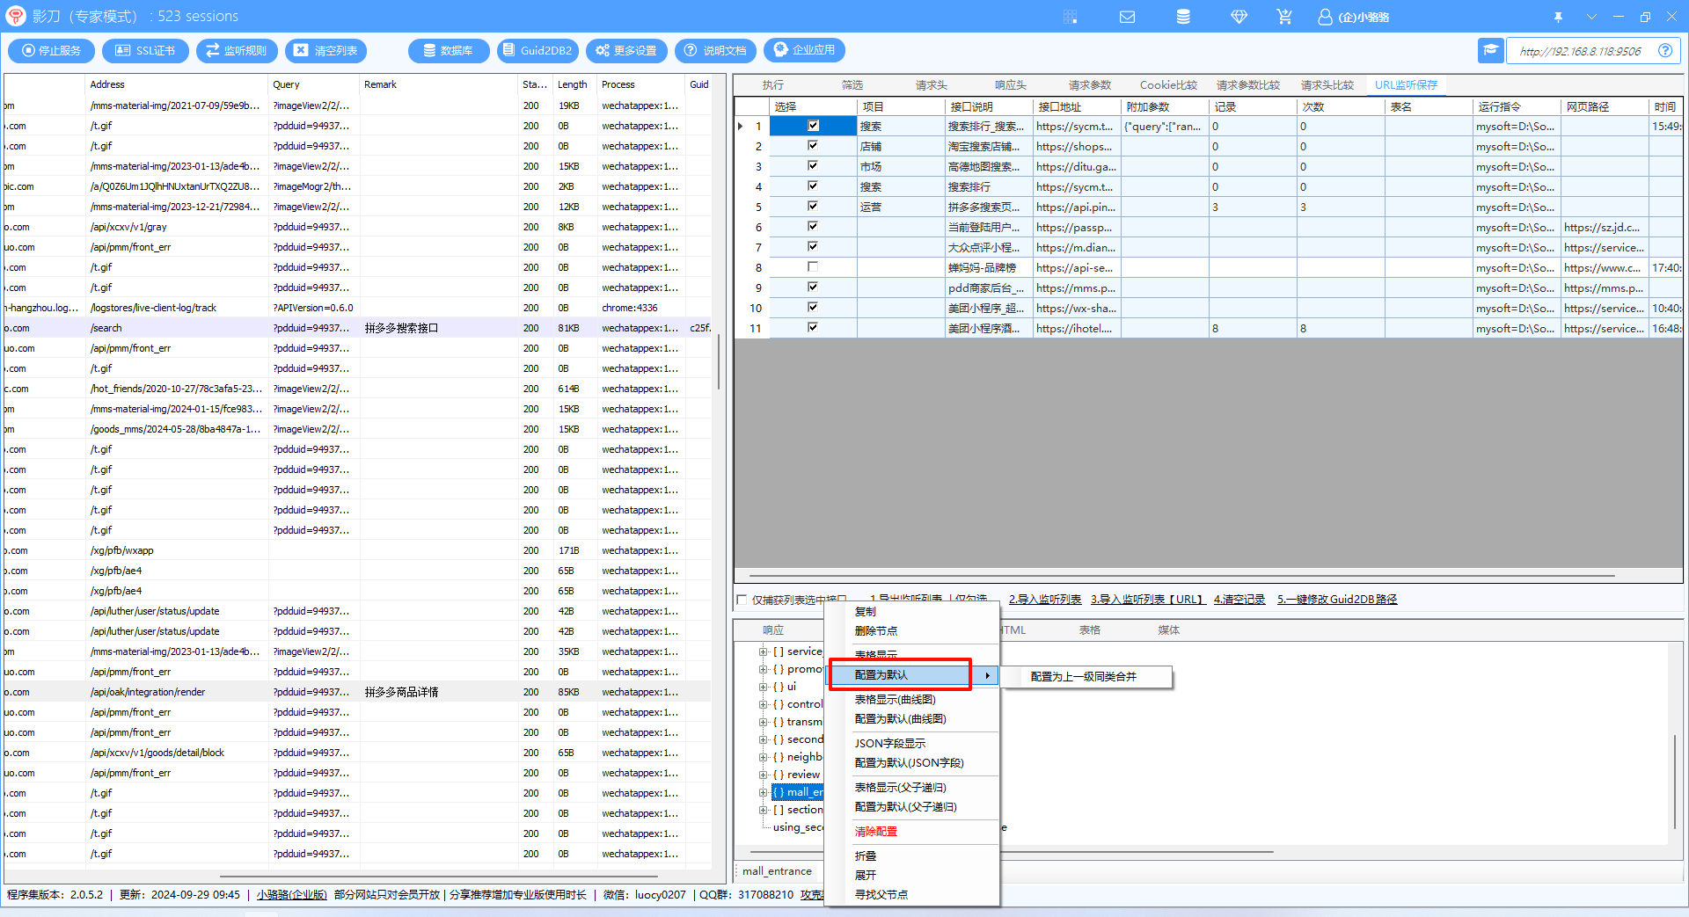This screenshot has height=917, width=1689.
Task: Click the pin window icon
Action: point(1558,17)
